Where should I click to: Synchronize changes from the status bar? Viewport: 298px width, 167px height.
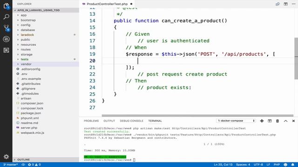23,165
